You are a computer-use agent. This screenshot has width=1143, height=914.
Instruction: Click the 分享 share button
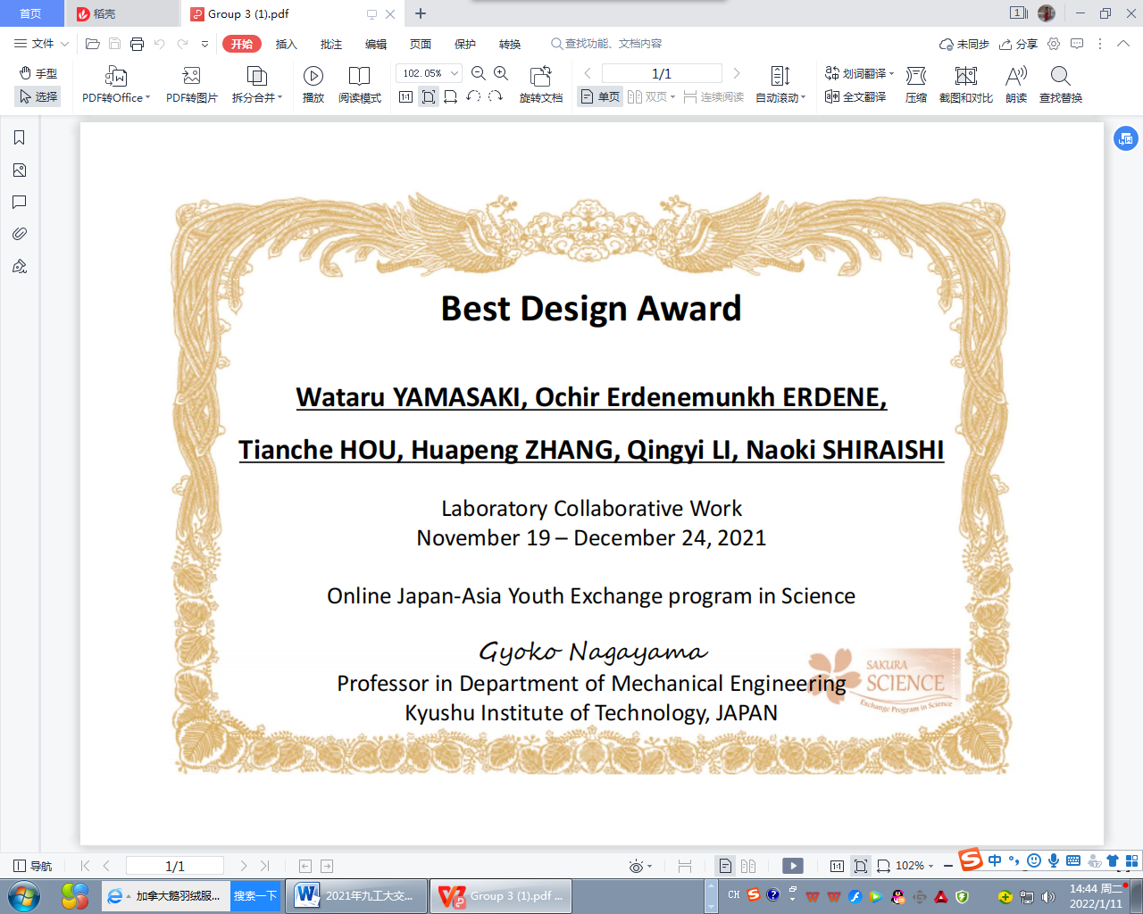[1019, 44]
